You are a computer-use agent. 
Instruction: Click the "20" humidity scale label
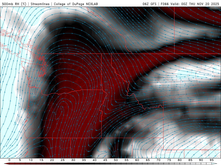[x=52, y=160]
